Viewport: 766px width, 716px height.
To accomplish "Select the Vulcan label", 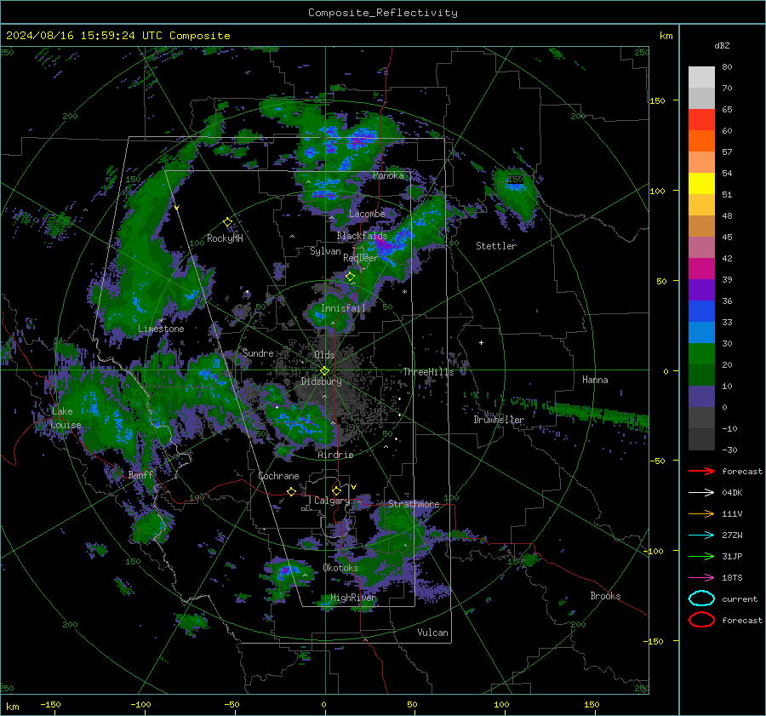I will click(432, 633).
